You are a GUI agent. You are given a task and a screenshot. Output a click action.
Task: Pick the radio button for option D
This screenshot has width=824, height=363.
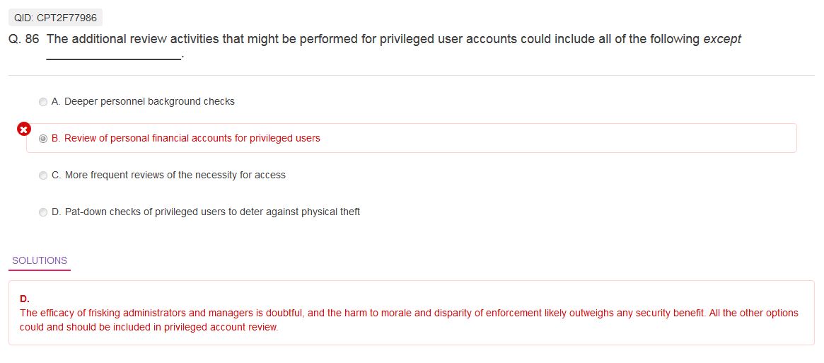tap(43, 212)
